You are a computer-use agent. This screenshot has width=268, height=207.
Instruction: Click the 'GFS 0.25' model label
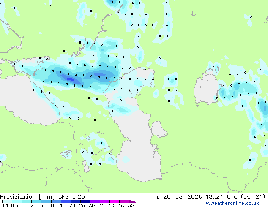(71, 197)
